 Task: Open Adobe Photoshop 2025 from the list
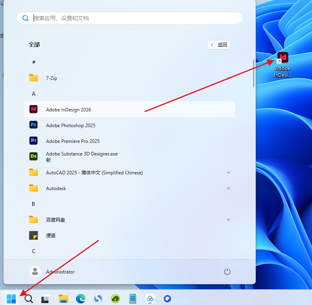[x=130, y=125]
